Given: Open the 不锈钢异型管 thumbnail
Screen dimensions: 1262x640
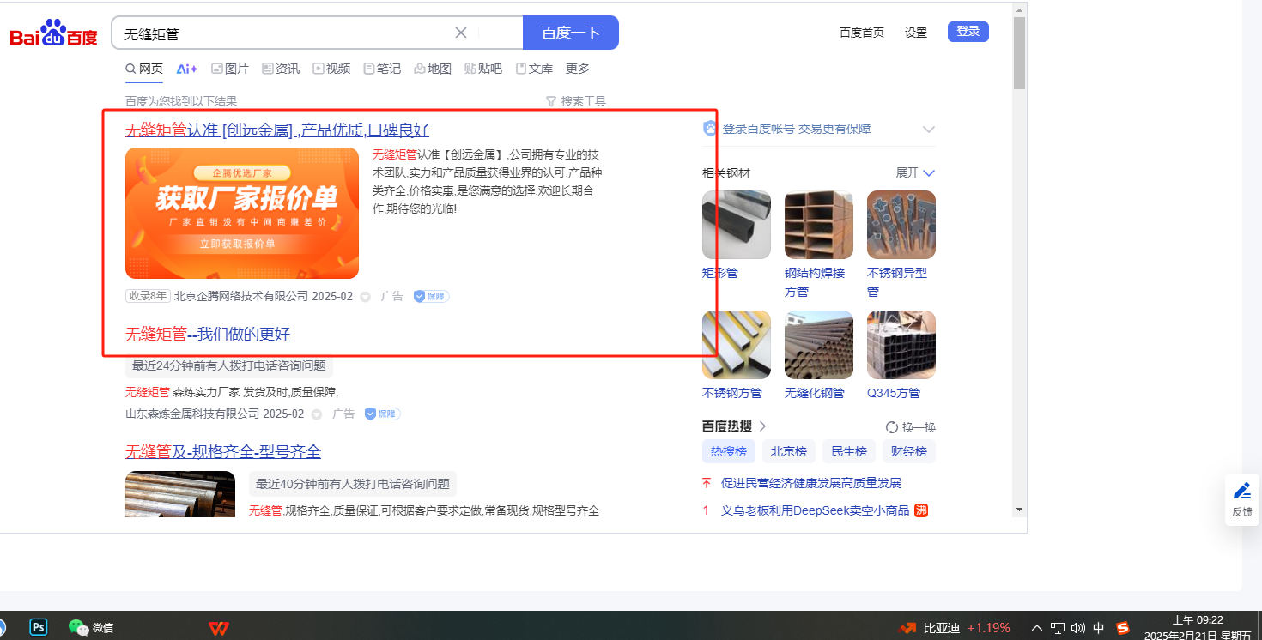Looking at the screenshot, I should [x=901, y=225].
